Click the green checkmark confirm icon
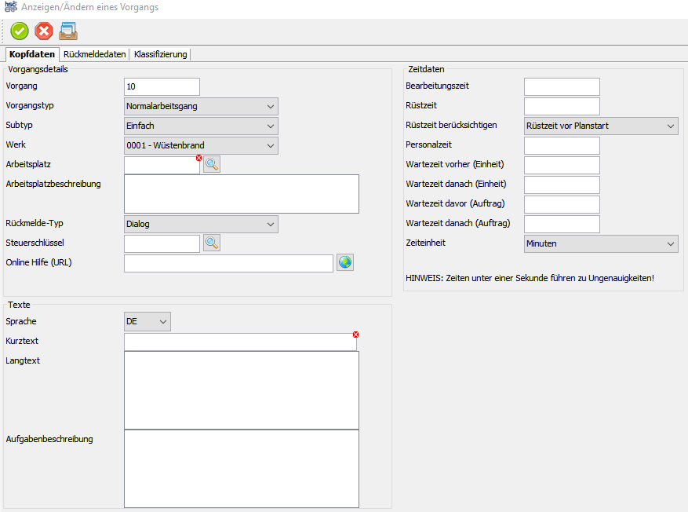 (20, 31)
